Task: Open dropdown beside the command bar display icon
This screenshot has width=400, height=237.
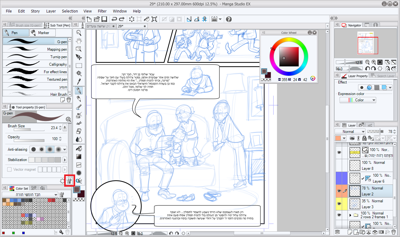Action: coord(220,19)
